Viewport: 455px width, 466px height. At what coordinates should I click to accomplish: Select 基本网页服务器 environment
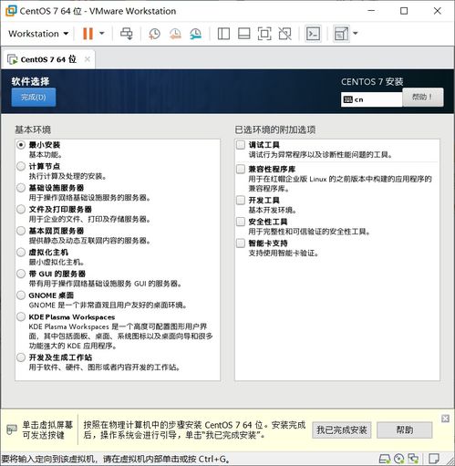pos(21,231)
